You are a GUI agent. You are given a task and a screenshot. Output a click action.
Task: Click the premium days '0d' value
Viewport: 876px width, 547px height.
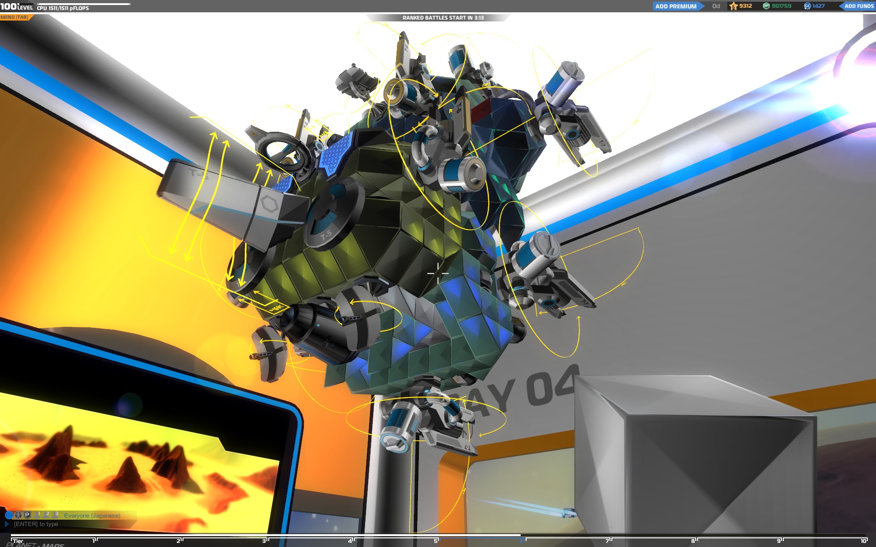point(716,6)
